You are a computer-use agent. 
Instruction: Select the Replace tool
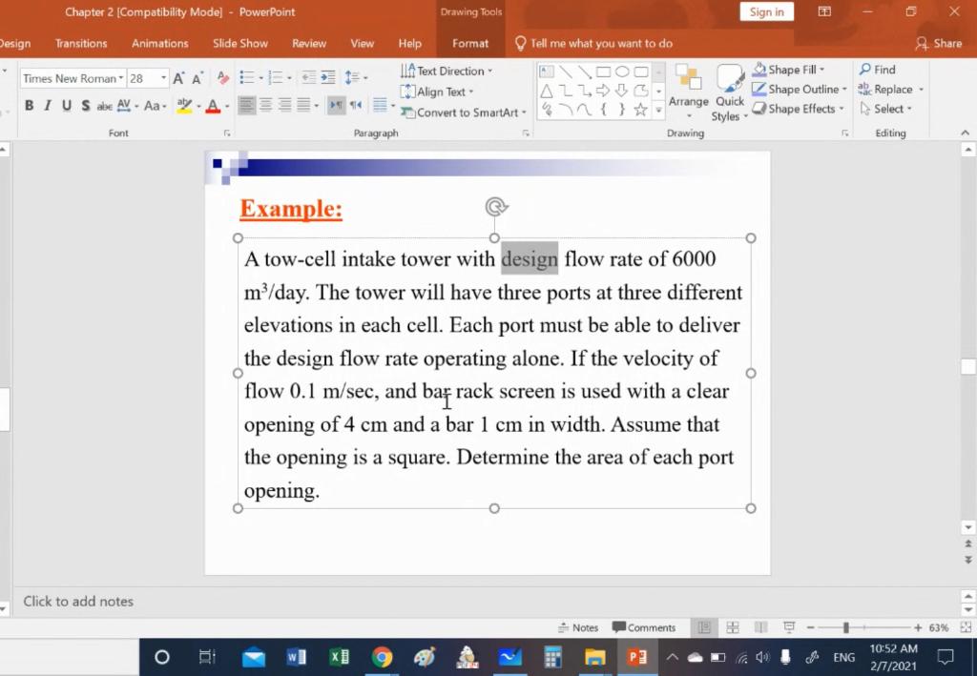(889, 89)
